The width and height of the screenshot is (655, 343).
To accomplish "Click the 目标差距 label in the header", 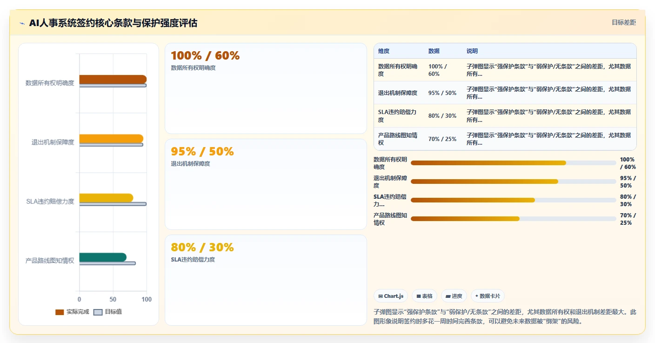I will point(624,22).
